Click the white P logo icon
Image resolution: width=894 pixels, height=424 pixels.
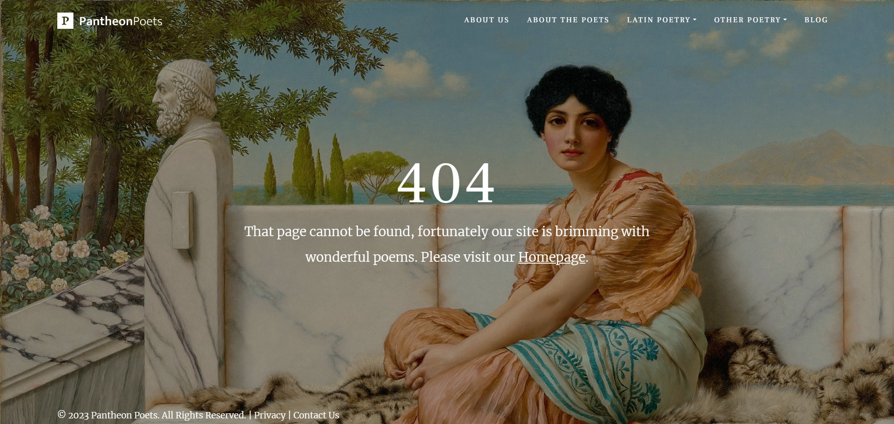65,20
